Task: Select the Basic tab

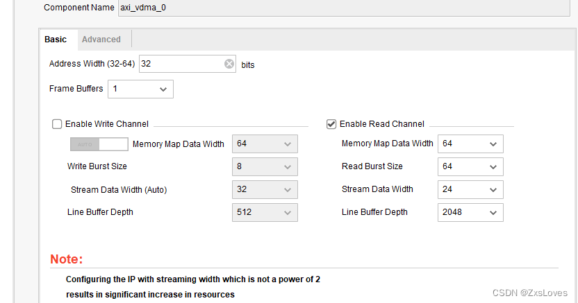Action: [56, 40]
